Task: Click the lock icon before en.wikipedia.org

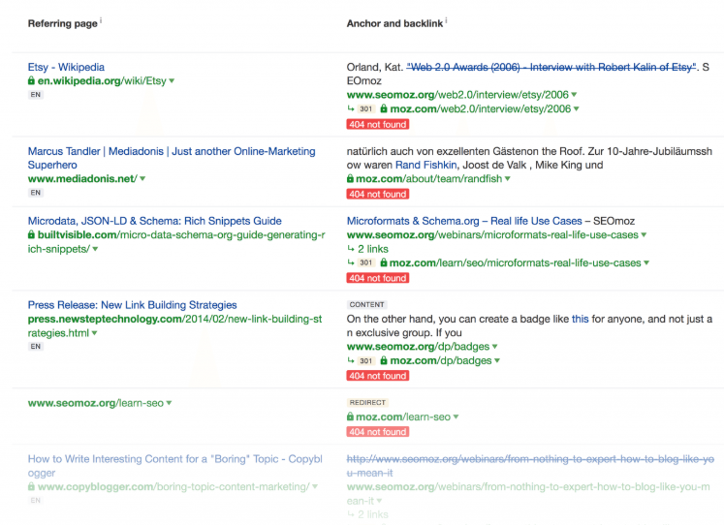Action: click(x=31, y=80)
